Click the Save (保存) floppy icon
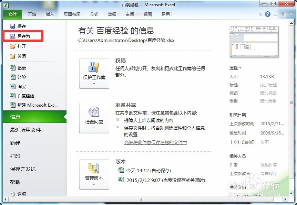 click(x=13, y=26)
